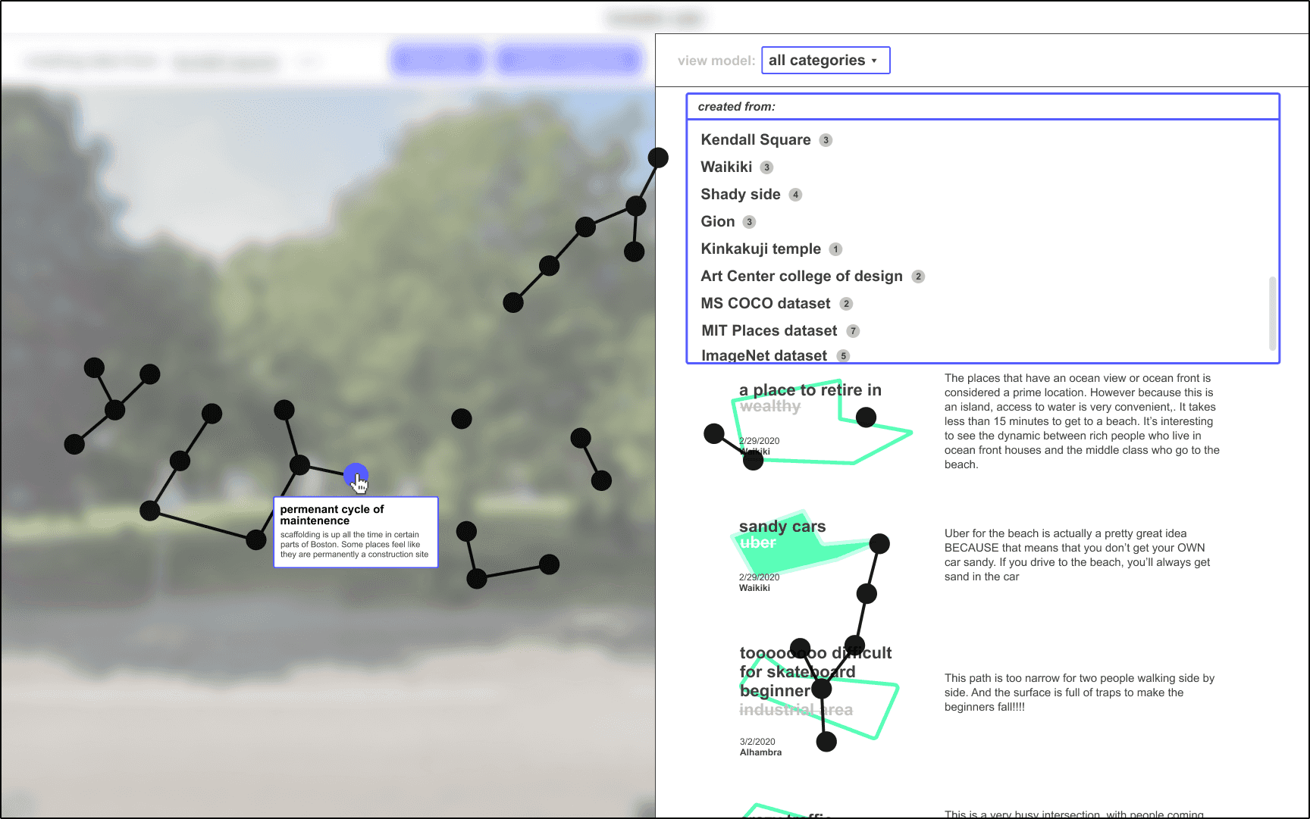Screen dimensions: 1310x819
Task: Open the 'a place to retire in' card title
Action: tap(810, 390)
